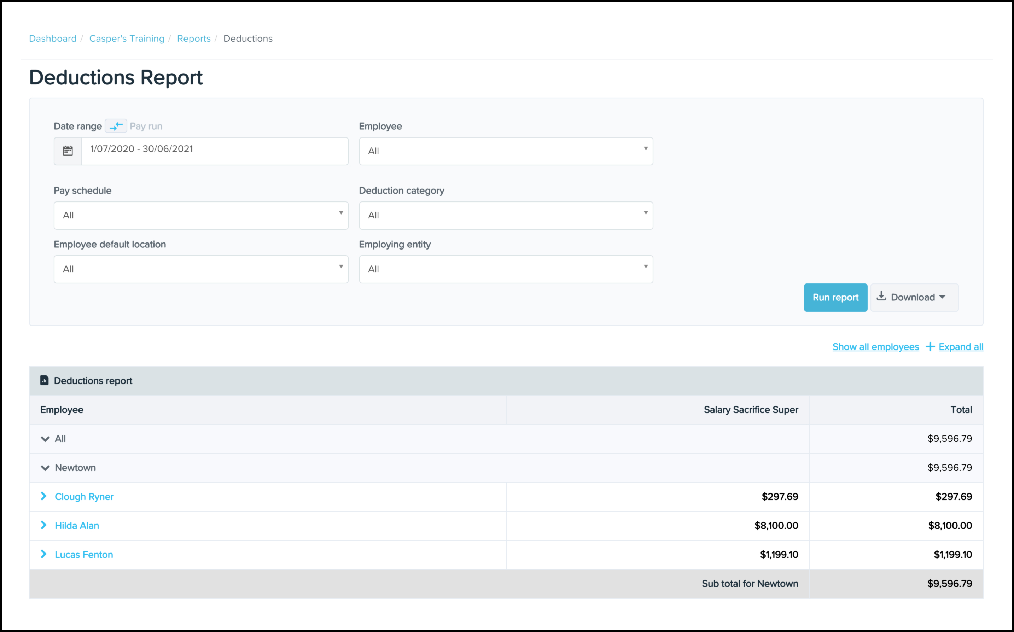
Task: Collapse the Newtown group chevron
Action: point(45,468)
